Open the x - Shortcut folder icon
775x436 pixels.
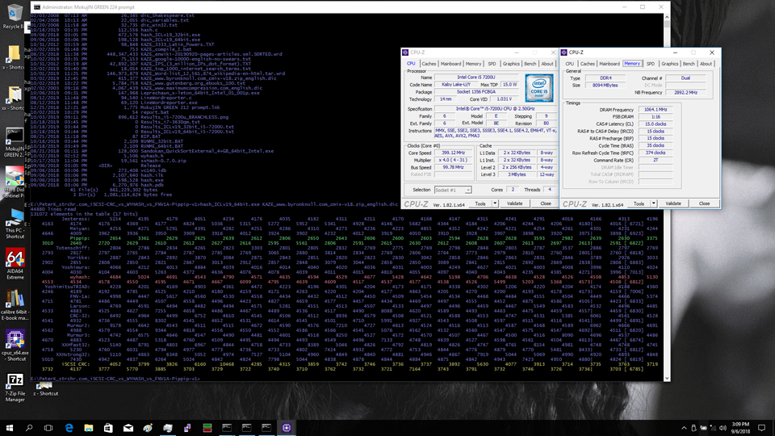click(13, 57)
